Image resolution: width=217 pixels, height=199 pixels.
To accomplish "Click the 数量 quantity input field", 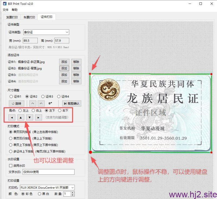I will [67, 194].
